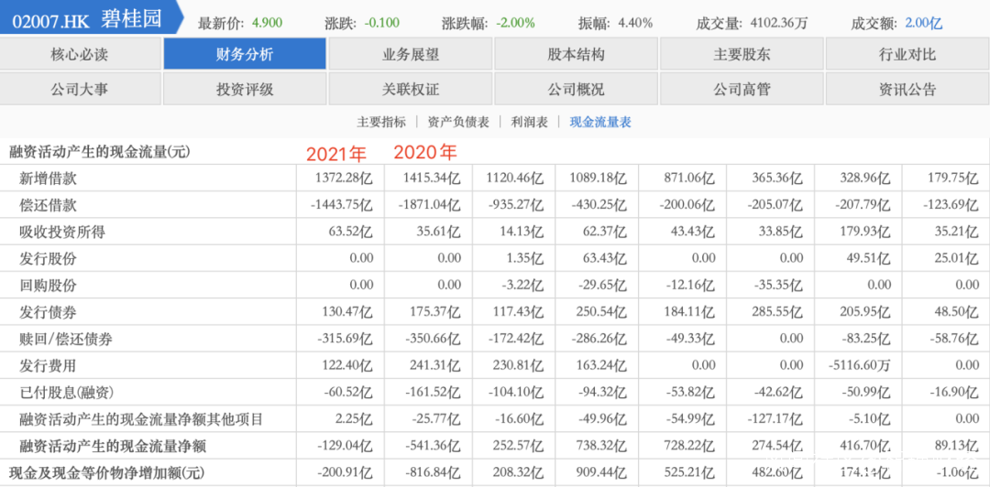The image size is (990, 487).
Task: Go to the 公司大事 tab
Action: pos(80,89)
